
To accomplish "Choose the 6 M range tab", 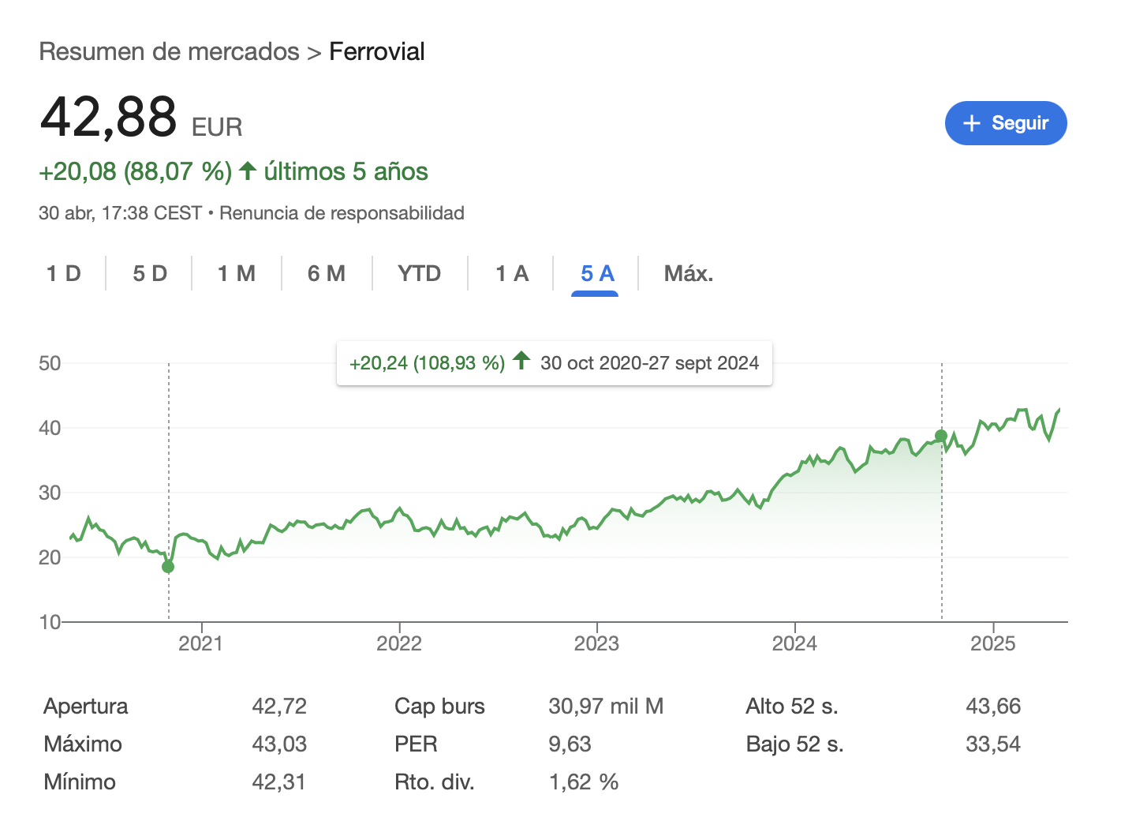I will pos(327,273).
